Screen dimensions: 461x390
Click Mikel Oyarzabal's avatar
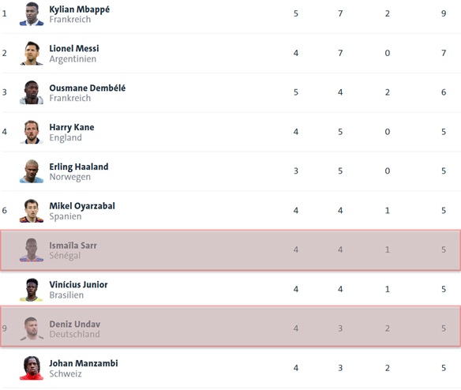pyautogui.click(x=32, y=211)
